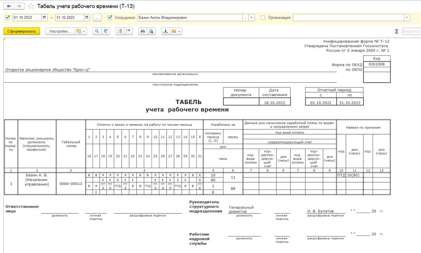Select the empty Номер документа cell

(241, 102)
